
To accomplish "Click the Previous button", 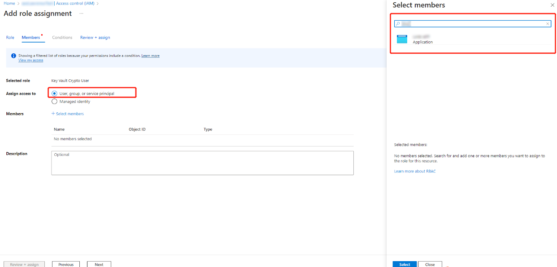I will (x=65, y=264).
